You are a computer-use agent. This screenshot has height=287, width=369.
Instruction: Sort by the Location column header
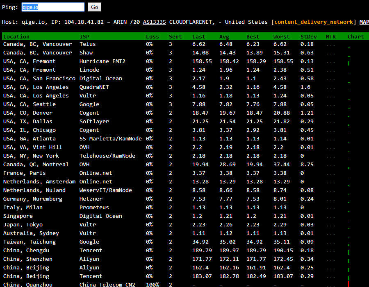click(x=16, y=37)
